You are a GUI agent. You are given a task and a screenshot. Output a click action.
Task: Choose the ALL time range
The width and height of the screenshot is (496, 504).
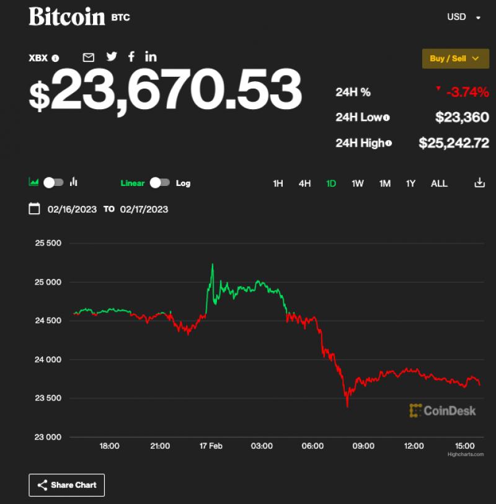click(x=439, y=183)
